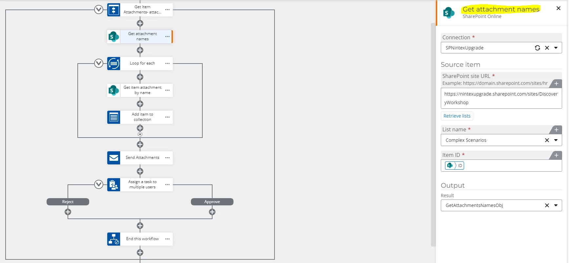This screenshot has width=569, height=263.
Task: Select the Get Item Attachments action icon
Action: pyautogui.click(x=113, y=9)
